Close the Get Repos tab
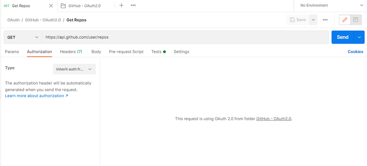 [x=51, y=5]
